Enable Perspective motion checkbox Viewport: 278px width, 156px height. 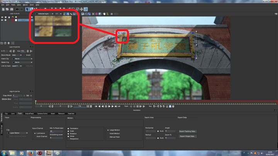pos(68,139)
